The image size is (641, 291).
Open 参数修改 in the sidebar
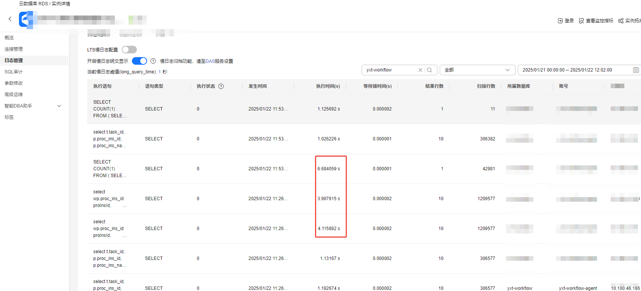coord(14,83)
